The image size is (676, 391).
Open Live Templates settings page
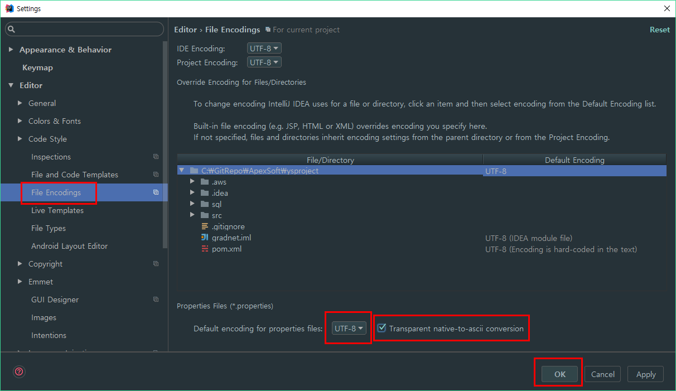click(x=57, y=210)
